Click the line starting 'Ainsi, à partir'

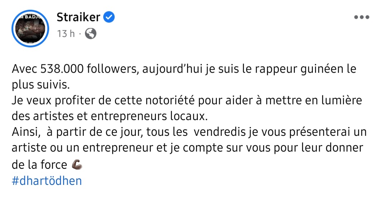[x=189, y=132]
